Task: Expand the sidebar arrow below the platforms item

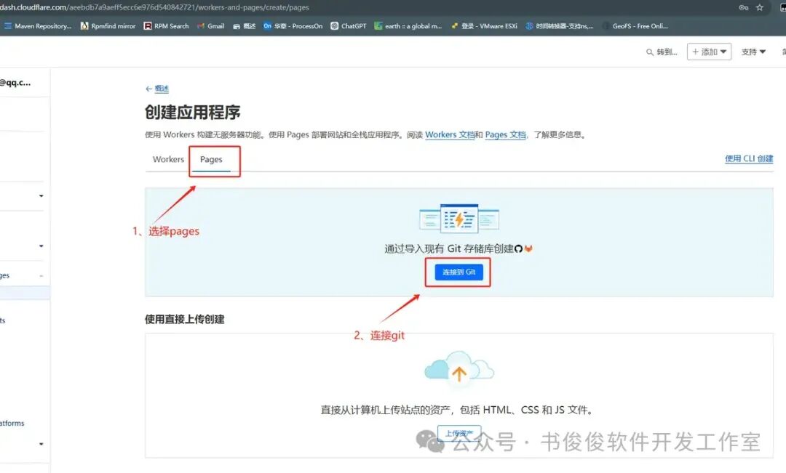Action: [x=41, y=444]
